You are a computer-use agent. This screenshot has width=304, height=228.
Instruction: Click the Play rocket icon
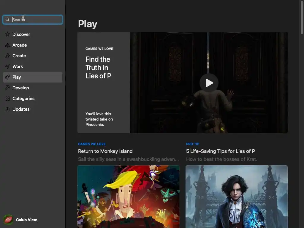click(7, 77)
